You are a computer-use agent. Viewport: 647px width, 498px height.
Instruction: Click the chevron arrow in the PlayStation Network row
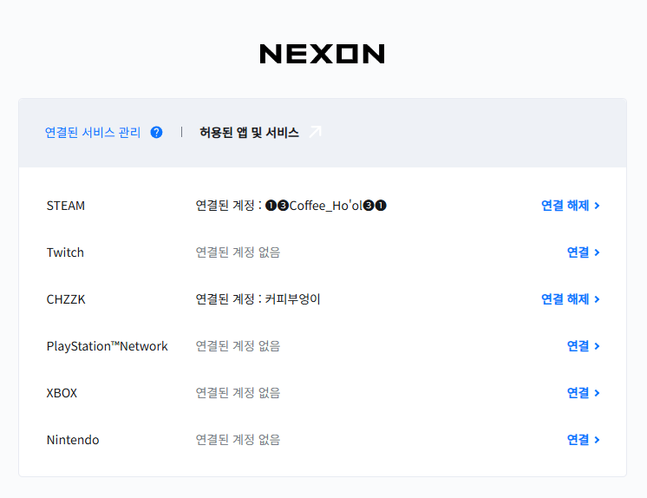click(598, 347)
